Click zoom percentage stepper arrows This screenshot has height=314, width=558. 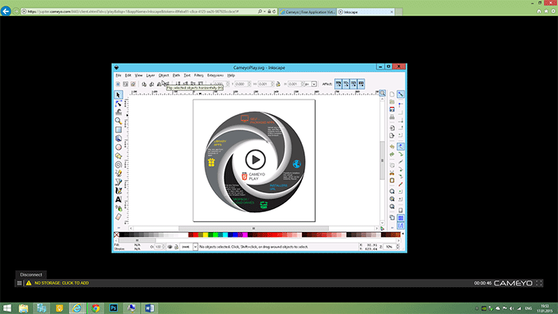tap(398, 247)
